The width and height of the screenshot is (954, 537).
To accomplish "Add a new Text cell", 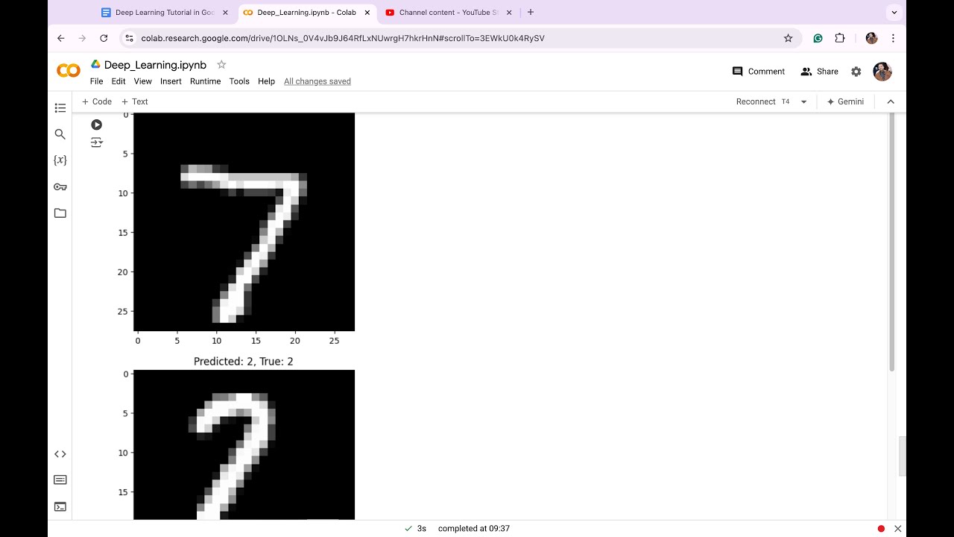I will [x=135, y=101].
